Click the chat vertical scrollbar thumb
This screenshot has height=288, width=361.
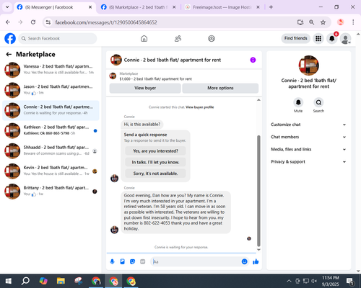[x=258, y=191]
